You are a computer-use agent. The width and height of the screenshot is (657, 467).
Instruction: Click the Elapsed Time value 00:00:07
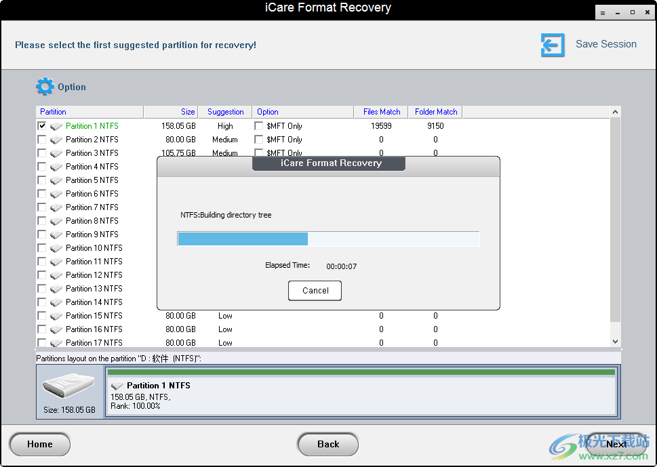click(342, 266)
